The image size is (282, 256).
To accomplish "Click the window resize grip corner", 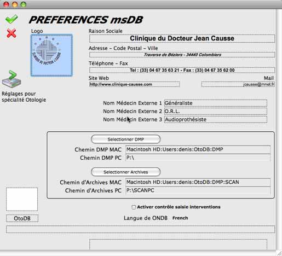I will [x=279, y=253].
